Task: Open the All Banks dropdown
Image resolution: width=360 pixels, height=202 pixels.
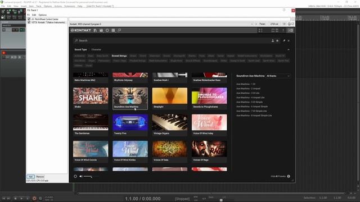Action: (x=278, y=76)
